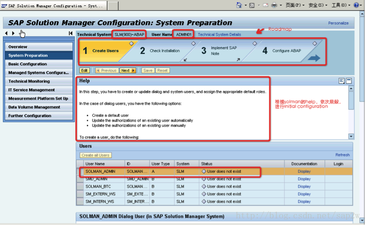The height and width of the screenshot is (225, 365).
Task: Open the Home button dropdown arrow
Action: 245,5
